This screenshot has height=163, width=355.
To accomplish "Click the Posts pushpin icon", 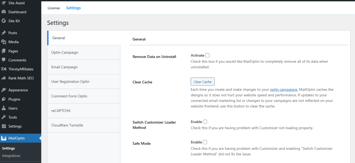I will coord(4,33).
